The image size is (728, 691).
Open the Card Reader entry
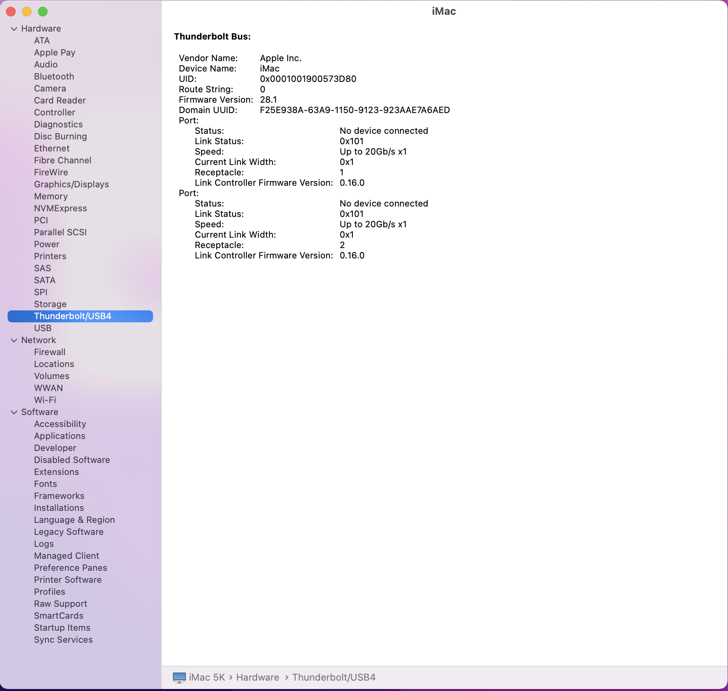(x=60, y=101)
